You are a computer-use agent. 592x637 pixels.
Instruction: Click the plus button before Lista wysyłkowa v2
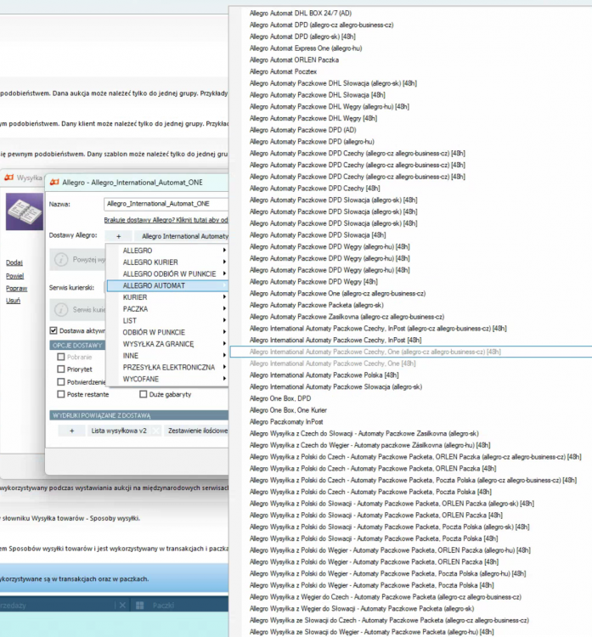click(72, 431)
